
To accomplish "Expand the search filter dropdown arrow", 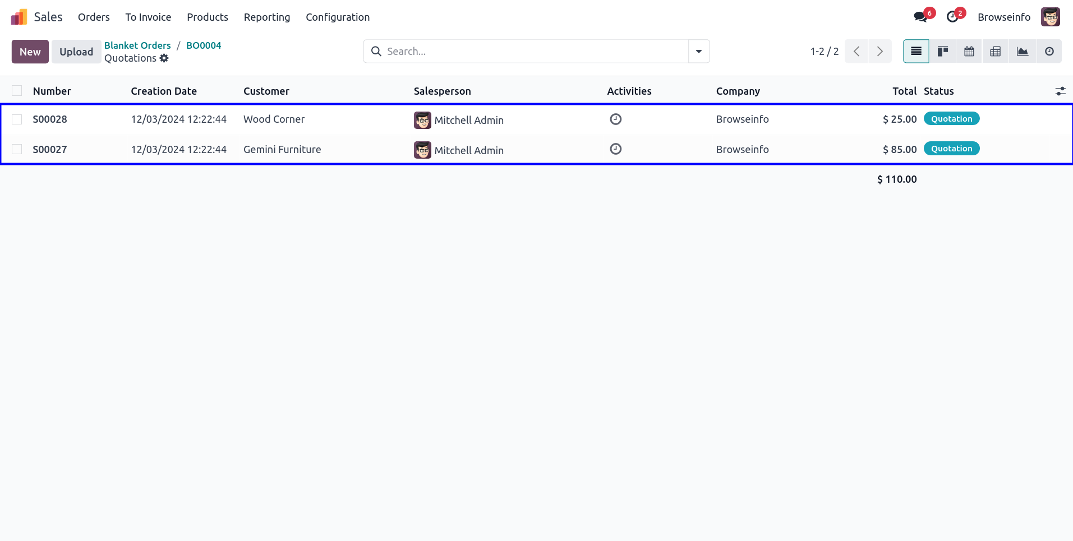I will (x=699, y=52).
